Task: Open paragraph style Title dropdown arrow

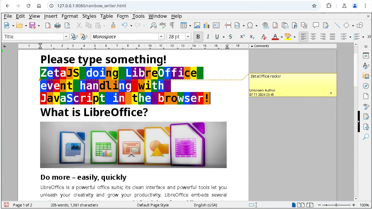Action: pyautogui.click(x=66, y=37)
